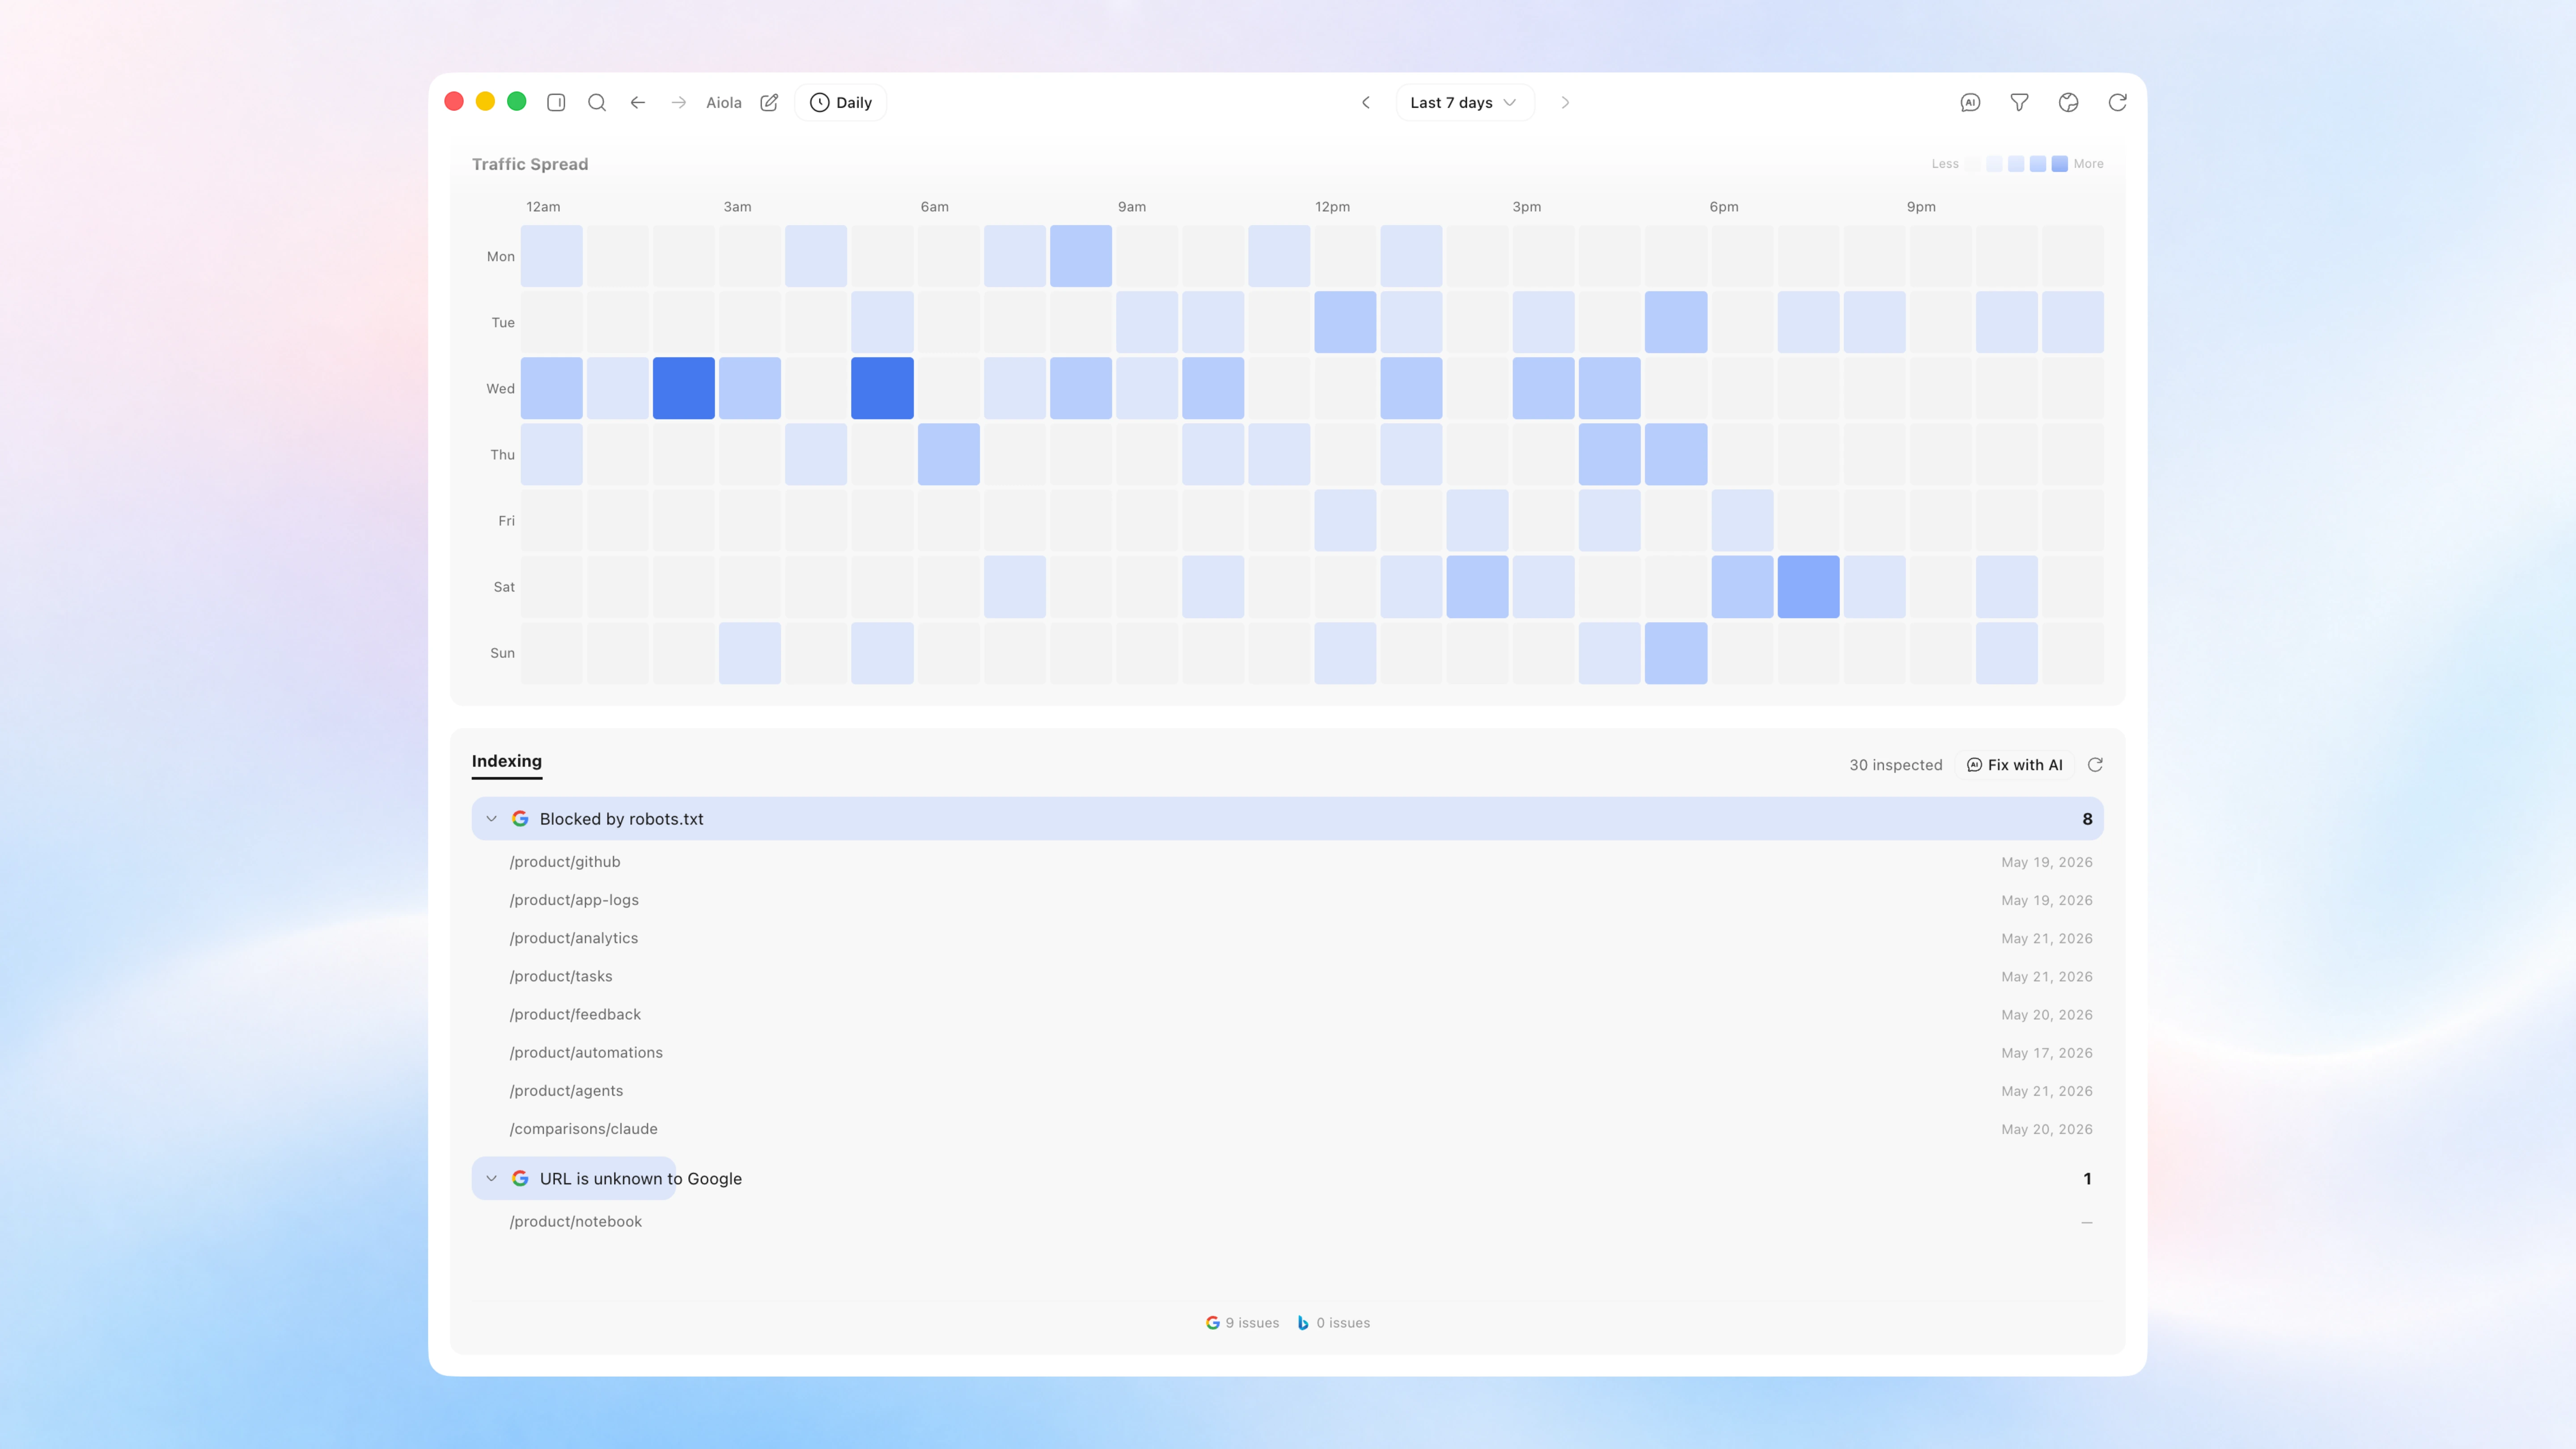Screen dimensions: 2576x1449
Task: Go to next date range
Action: [x=1565, y=102]
